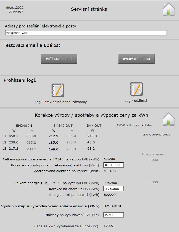This screenshot has width=179, height=232.
Task: Select the L2 EM340 OUT power 185.0
Action: [53, 143]
